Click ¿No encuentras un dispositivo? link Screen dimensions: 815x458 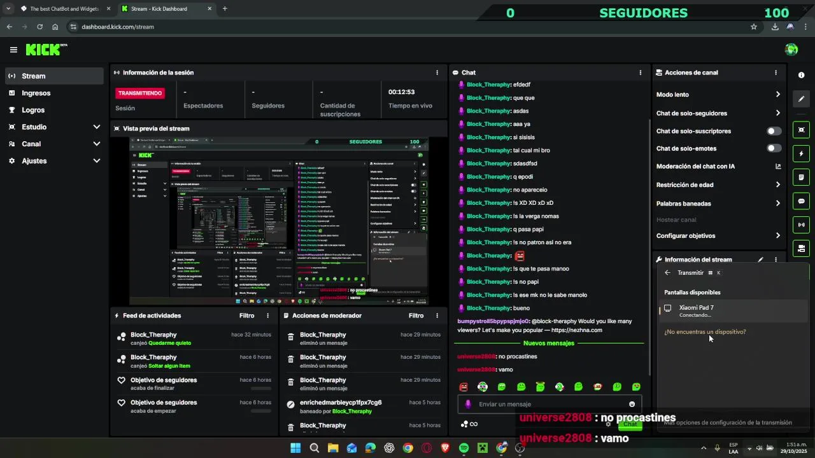(705, 332)
